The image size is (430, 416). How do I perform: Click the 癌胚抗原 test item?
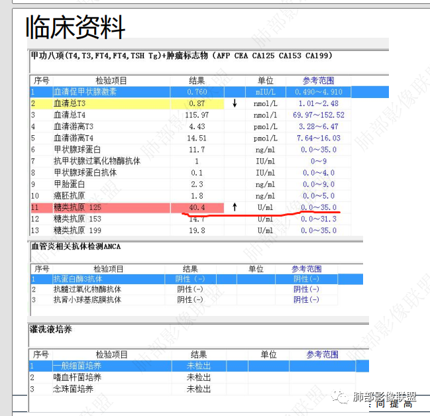[70, 195]
